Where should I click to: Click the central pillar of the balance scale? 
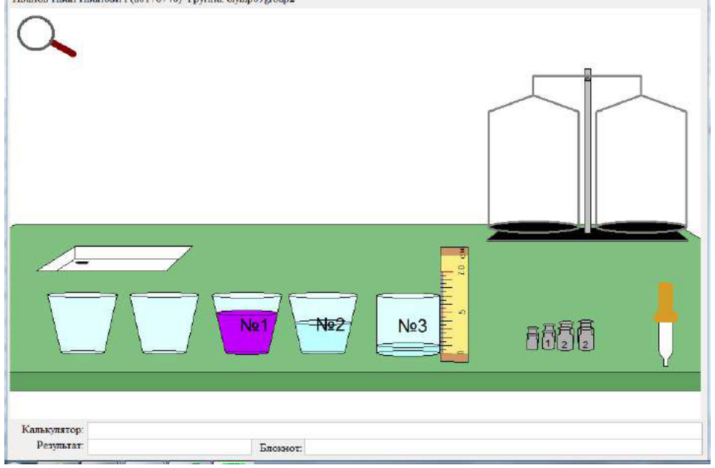[x=588, y=151]
